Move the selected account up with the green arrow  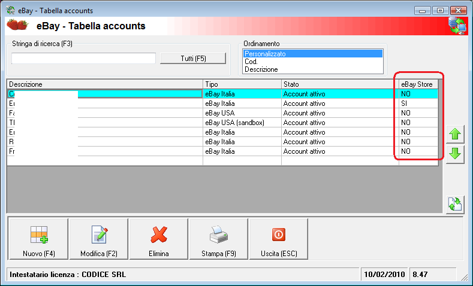tap(455, 134)
